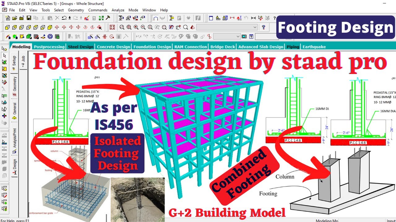396x222 pixels.
Task: Click the Display Whole Structure icon
Action: (x=112, y=27)
